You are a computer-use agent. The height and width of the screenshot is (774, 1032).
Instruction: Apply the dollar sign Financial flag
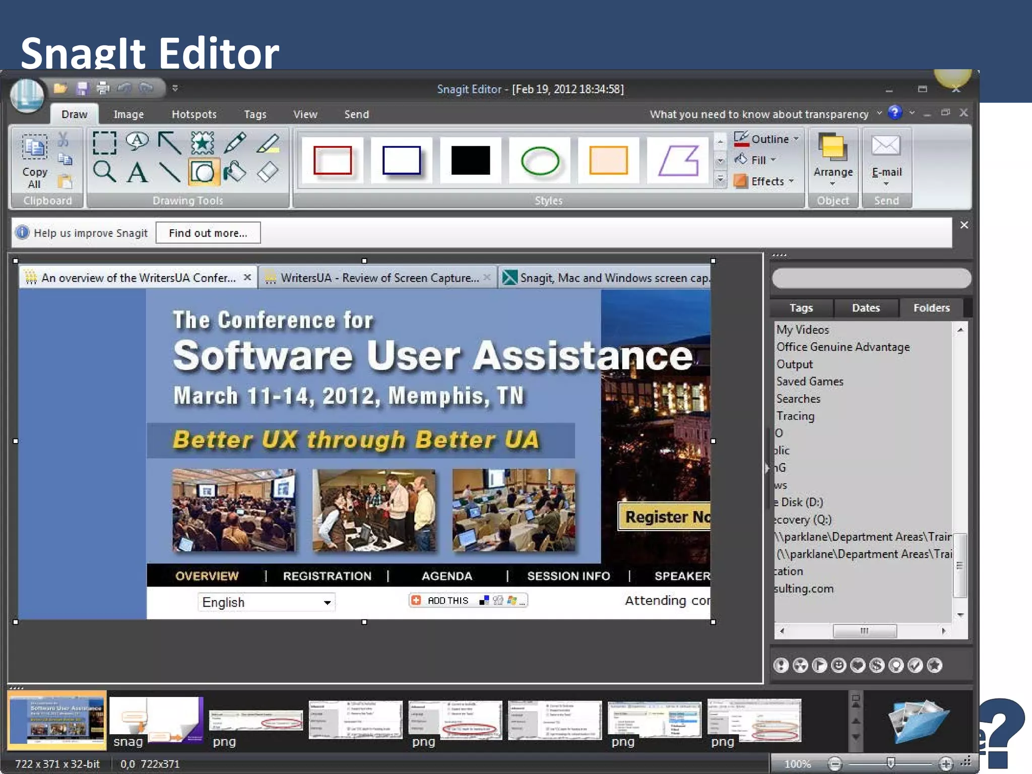pos(877,665)
